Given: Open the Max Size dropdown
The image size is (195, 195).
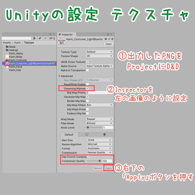Looking at the screenshot, I should (100, 140).
